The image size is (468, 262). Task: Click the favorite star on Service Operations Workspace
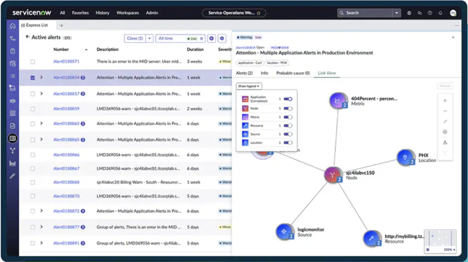[259, 13]
